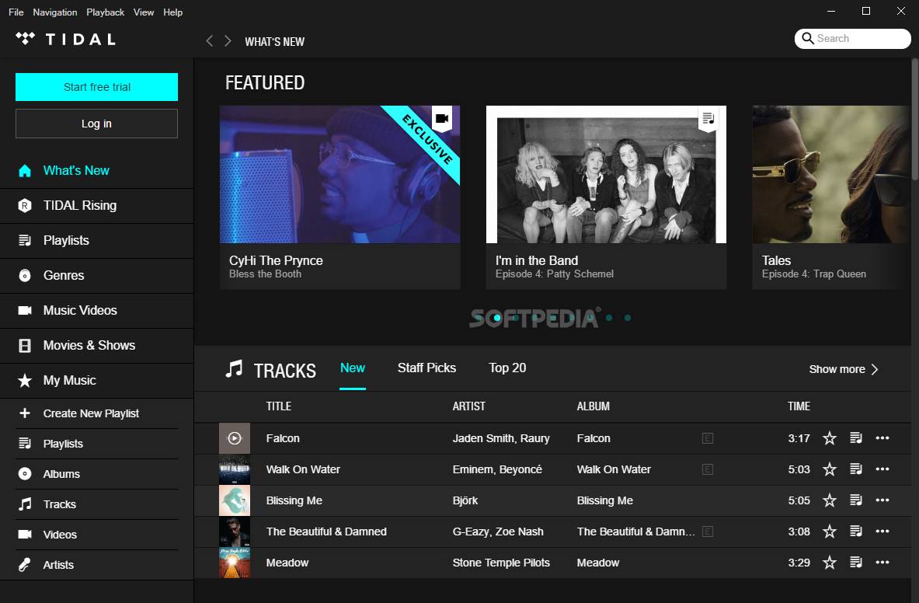Switch to the Staff Picks tab

pyautogui.click(x=426, y=368)
